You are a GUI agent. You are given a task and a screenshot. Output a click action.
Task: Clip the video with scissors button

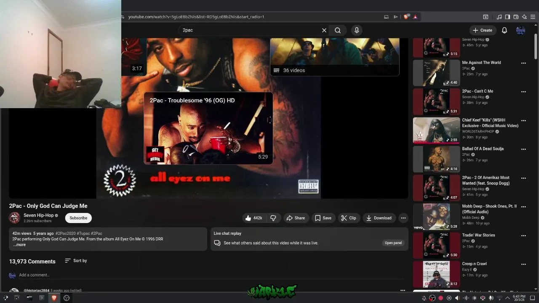point(348,218)
